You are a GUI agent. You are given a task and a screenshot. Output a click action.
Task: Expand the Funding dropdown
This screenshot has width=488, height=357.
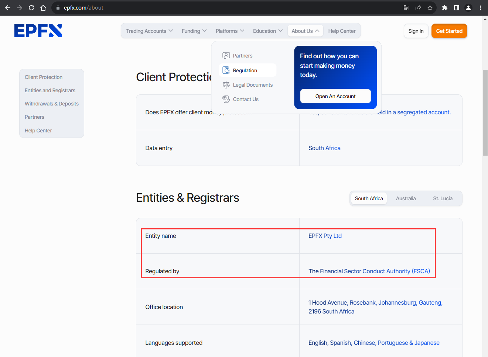pyautogui.click(x=194, y=31)
